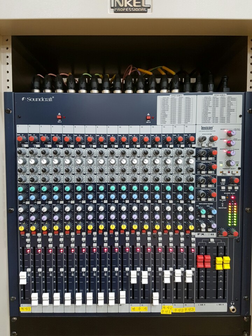Click the yellow label 무선3
Screen dimensions: 252x336
pos(189,310)
